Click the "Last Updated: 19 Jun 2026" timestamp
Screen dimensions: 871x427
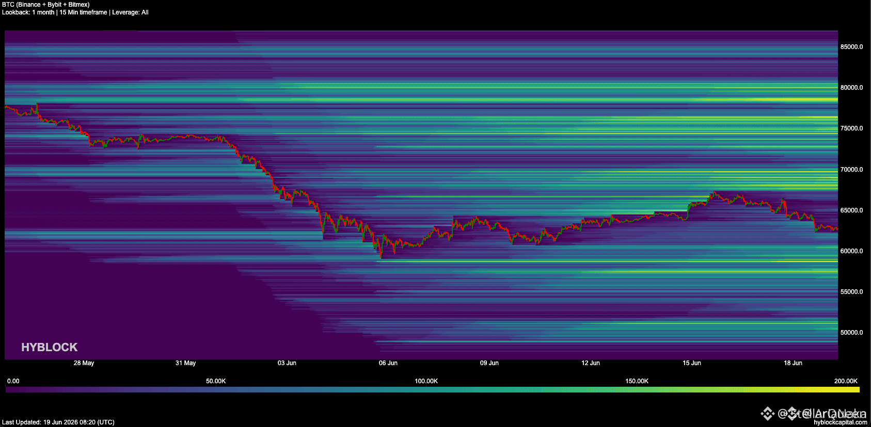[58, 422]
